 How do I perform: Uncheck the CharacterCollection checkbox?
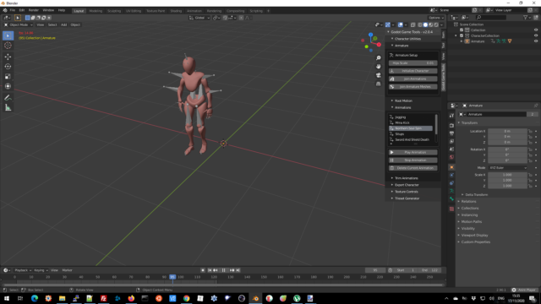(462, 35)
